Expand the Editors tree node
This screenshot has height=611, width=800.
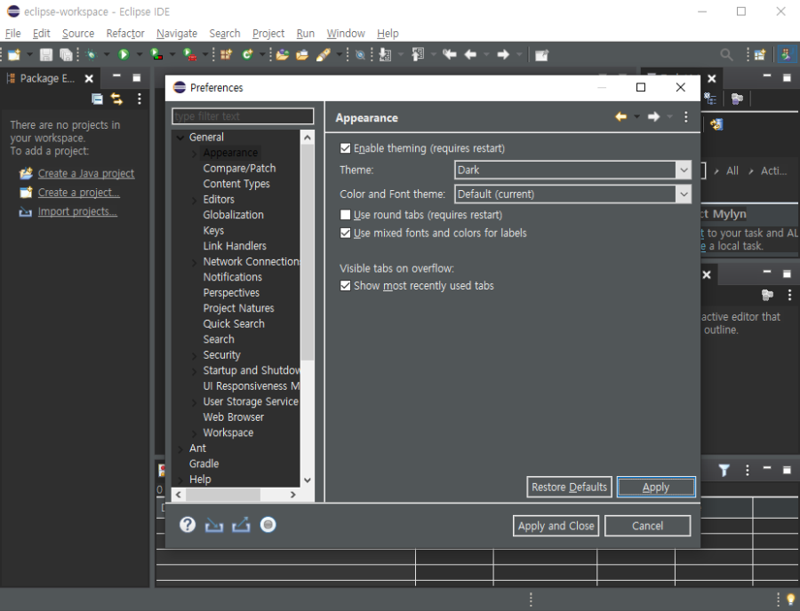click(194, 201)
